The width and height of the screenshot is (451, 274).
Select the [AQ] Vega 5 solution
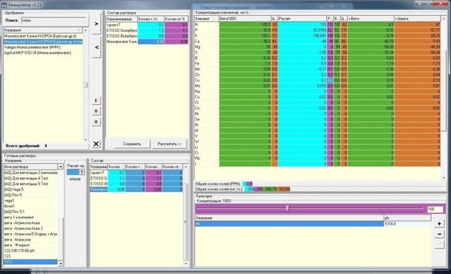tap(31, 189)
